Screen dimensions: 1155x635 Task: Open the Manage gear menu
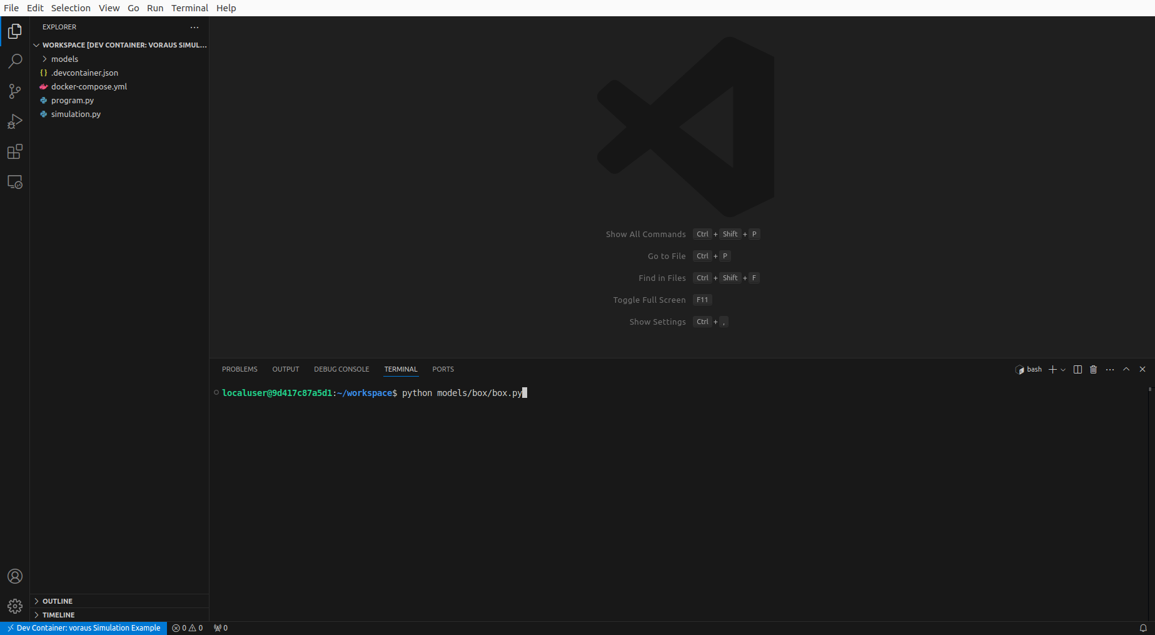[x=15, y=606]
